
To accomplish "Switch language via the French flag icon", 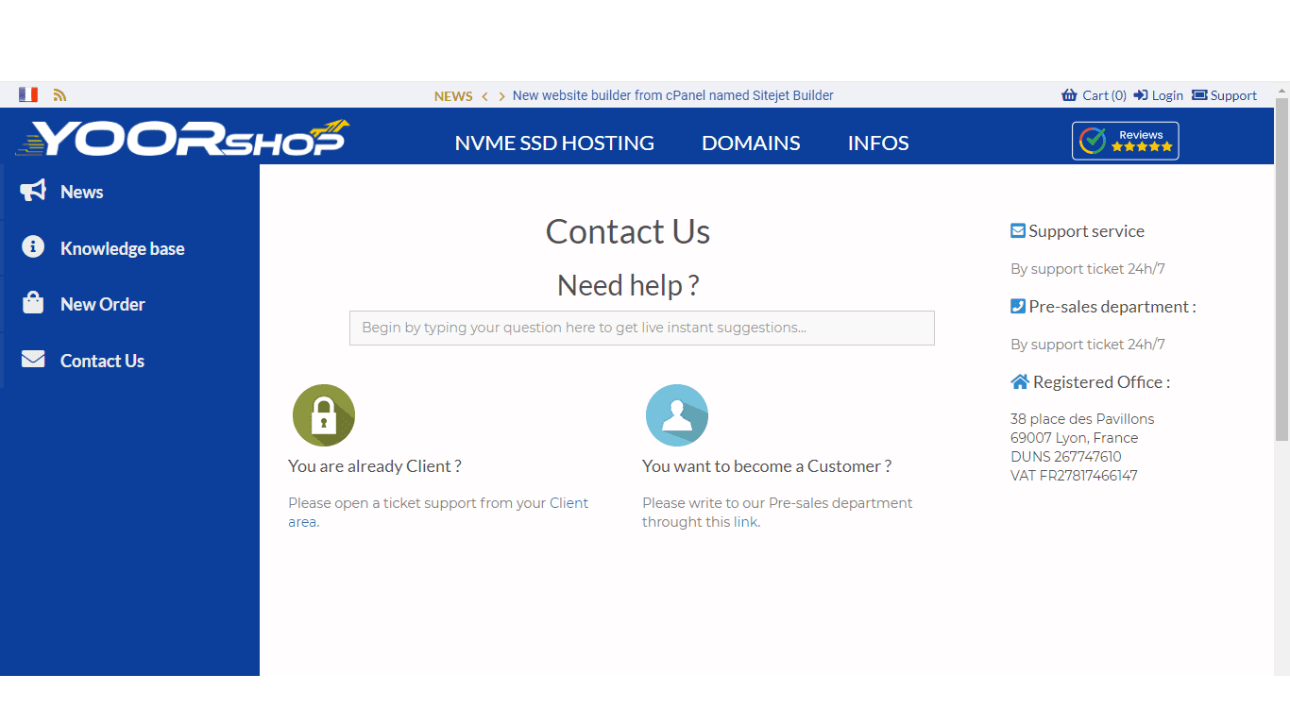I will 28,94.
